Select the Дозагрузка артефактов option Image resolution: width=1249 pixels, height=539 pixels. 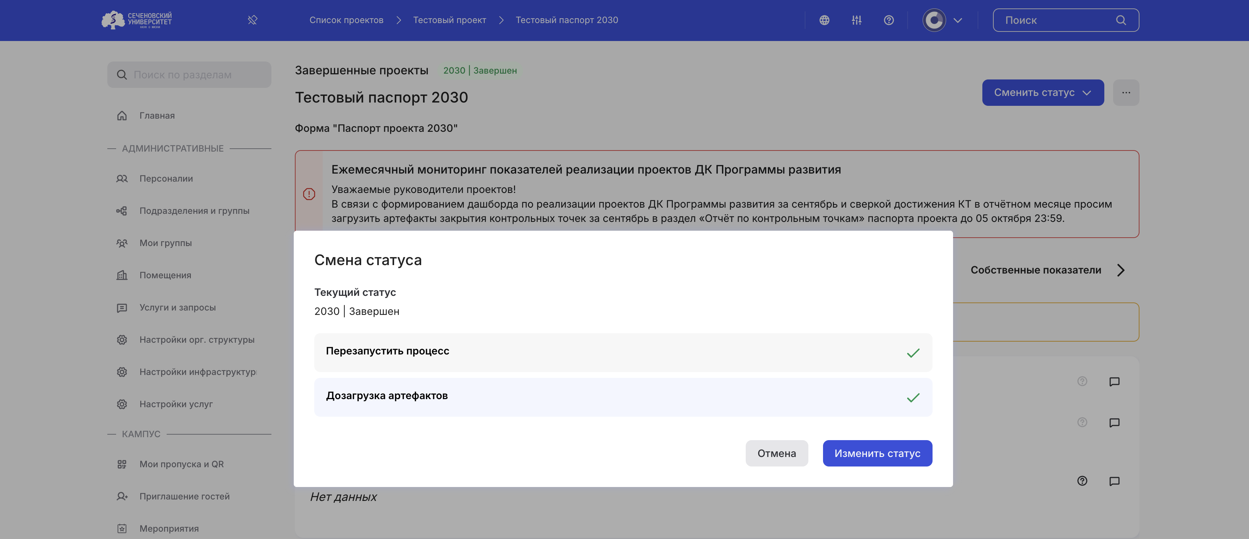pyautogui.click(x=623, y=397)
